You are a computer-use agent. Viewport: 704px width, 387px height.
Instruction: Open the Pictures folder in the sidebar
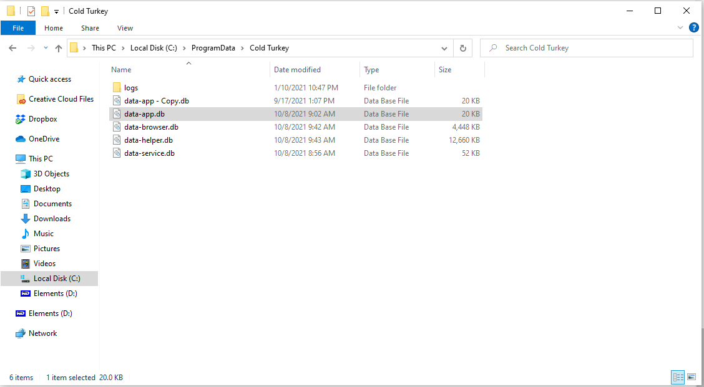(x=47, y=249)
